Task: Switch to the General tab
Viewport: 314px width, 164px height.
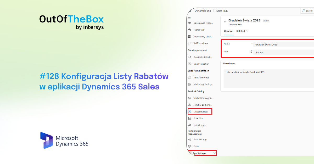Action: coord(228,31)
